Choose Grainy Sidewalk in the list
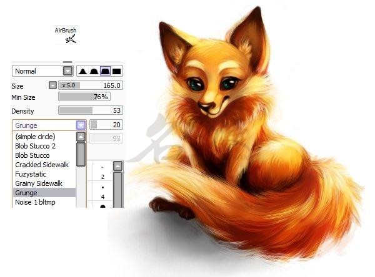 (x=38, y=183)
